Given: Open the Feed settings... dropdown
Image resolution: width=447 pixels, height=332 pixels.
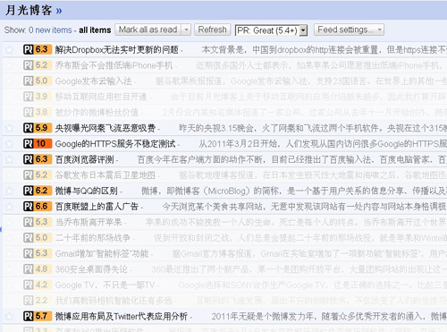Looking at the screenshot, I should [349, 30].
